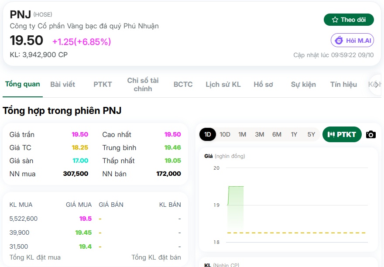Click the star icon in Theo dõi

[x=335, y=20]
